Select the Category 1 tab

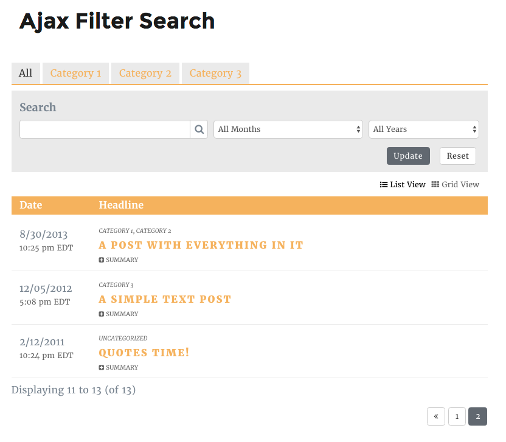[x=75, y=73]
